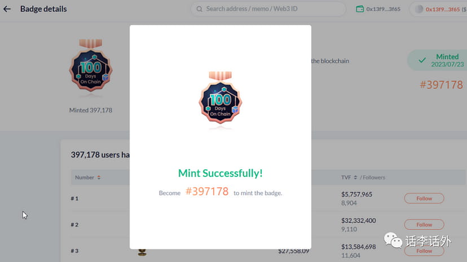Click the search magnifier icon
Screen dimensions: 467x262
coord(199,9)
